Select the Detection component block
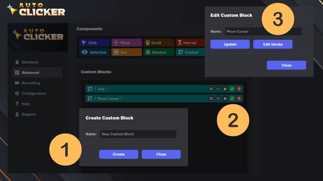323x181 pixels. tap(94, 52)
